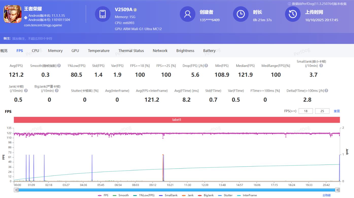Click the 重置 reset link

point(337,111)
